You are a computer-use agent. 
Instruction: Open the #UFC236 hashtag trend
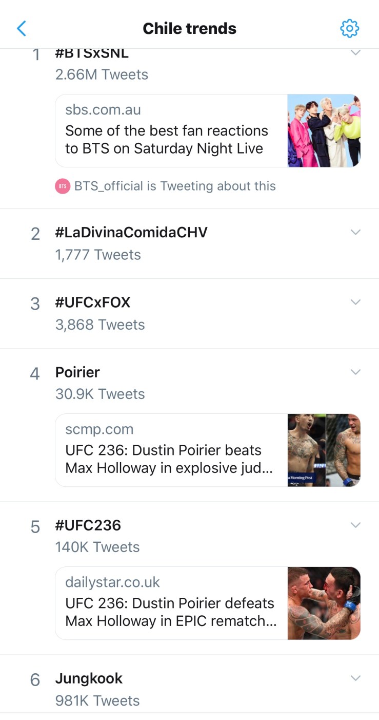click(88, 525)
